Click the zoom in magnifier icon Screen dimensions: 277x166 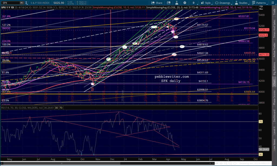[226, 163]
